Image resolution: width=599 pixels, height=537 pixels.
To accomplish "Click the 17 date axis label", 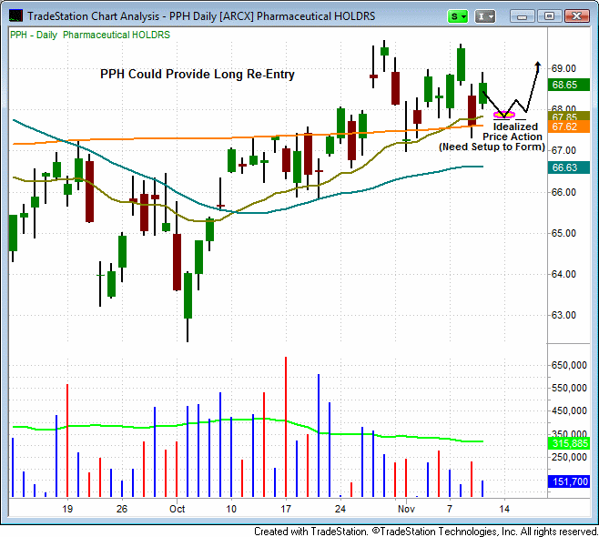I will (286, 509).
